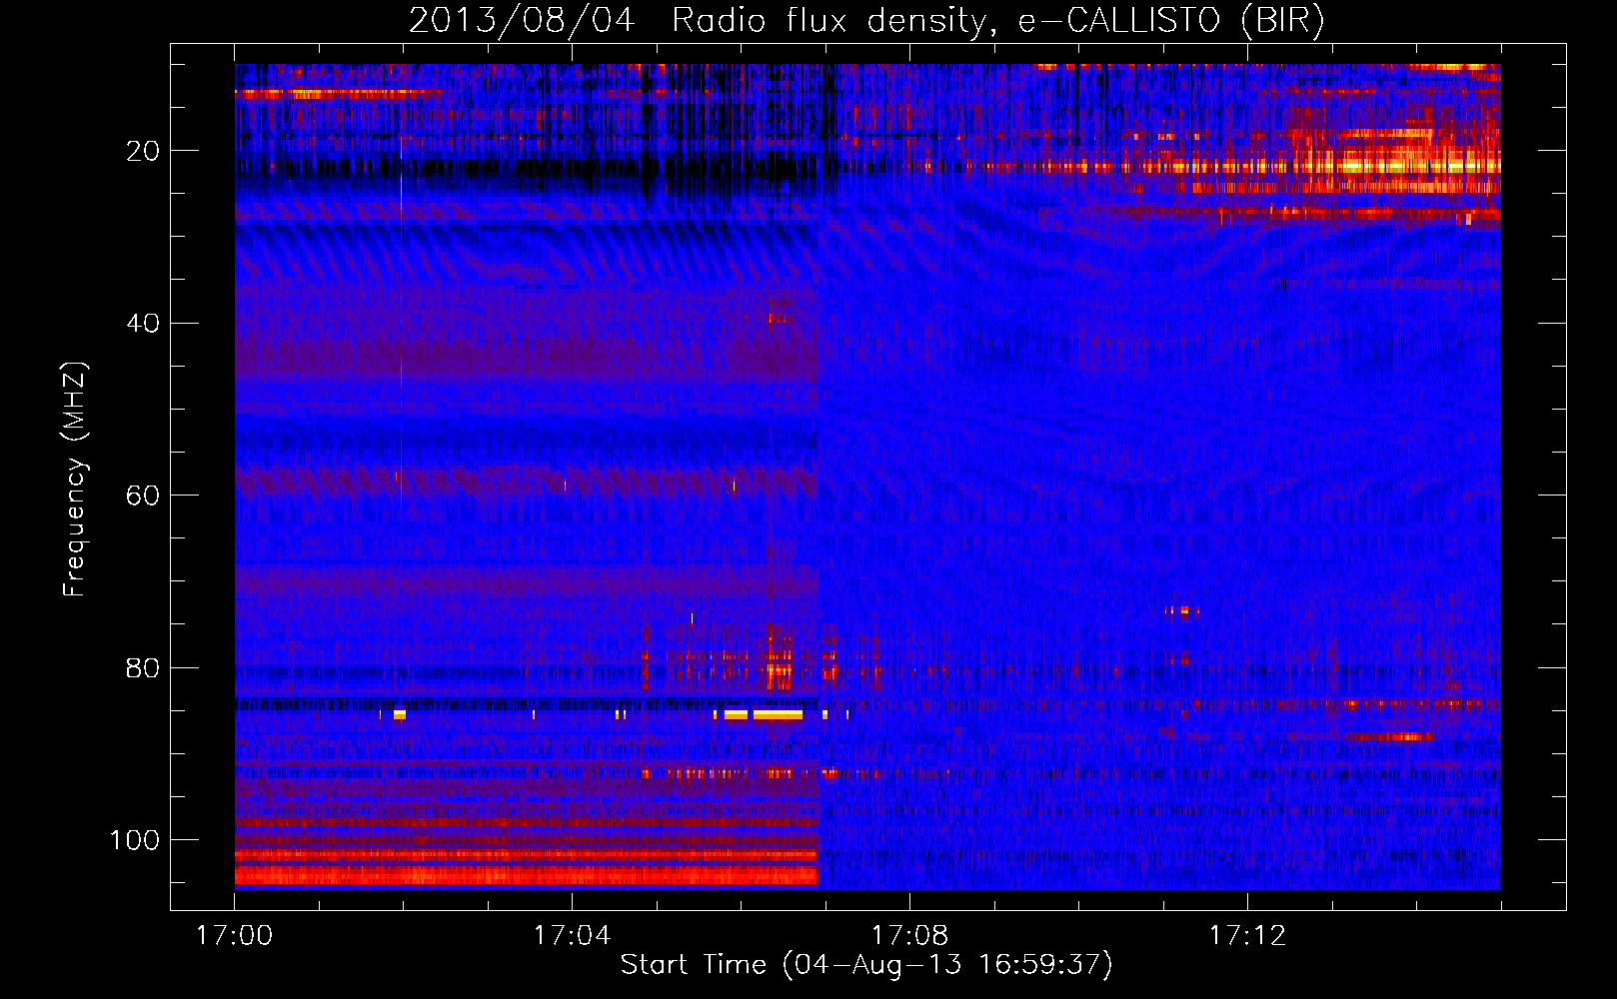The image size is (1617, 999).
Task: Click the 'Frequency (MHZ)' axis label
Action: pyautogui.click(x=75, y=480)
